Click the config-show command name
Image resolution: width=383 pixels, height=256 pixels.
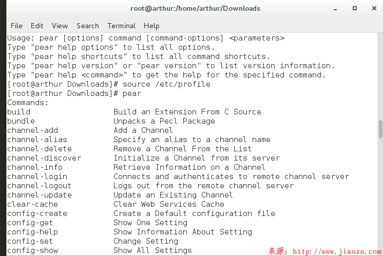tap(32, 250)
